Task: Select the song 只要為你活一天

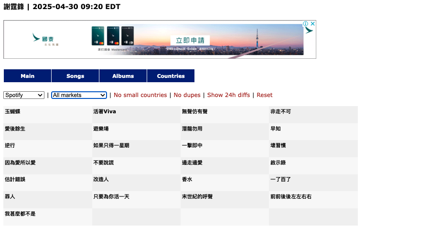Action: [x=111, y=196]
